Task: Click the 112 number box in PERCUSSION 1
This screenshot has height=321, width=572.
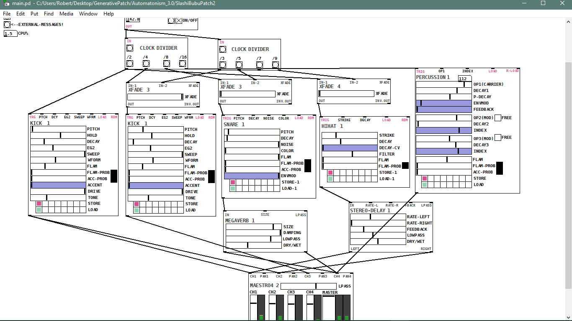Action: pyautogui.click(x=465, y=79)
